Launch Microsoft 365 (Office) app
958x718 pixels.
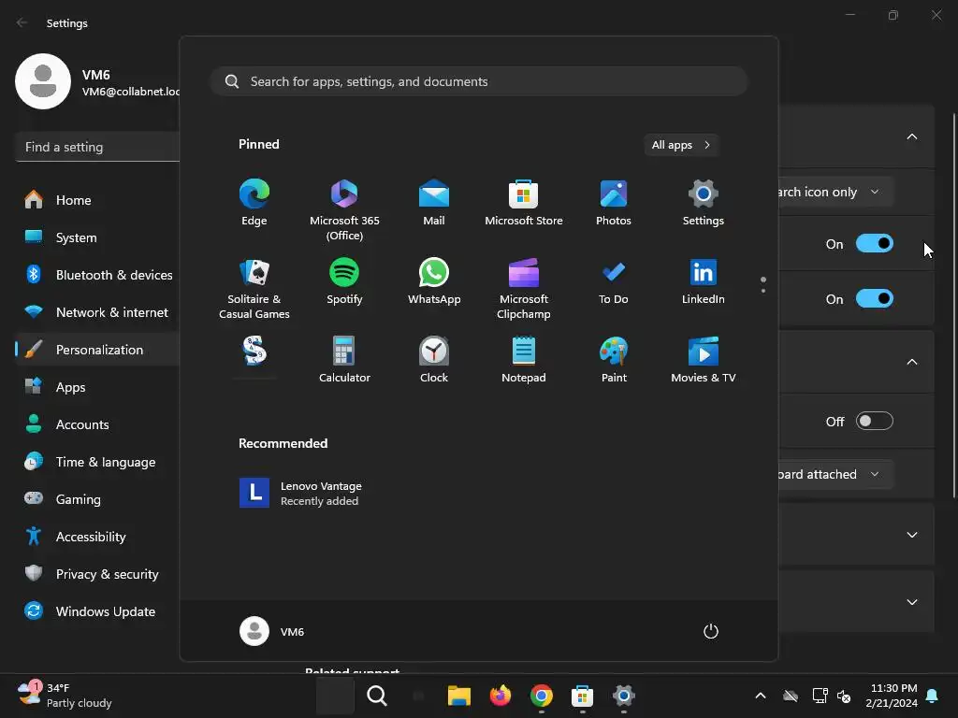point(344,210)
